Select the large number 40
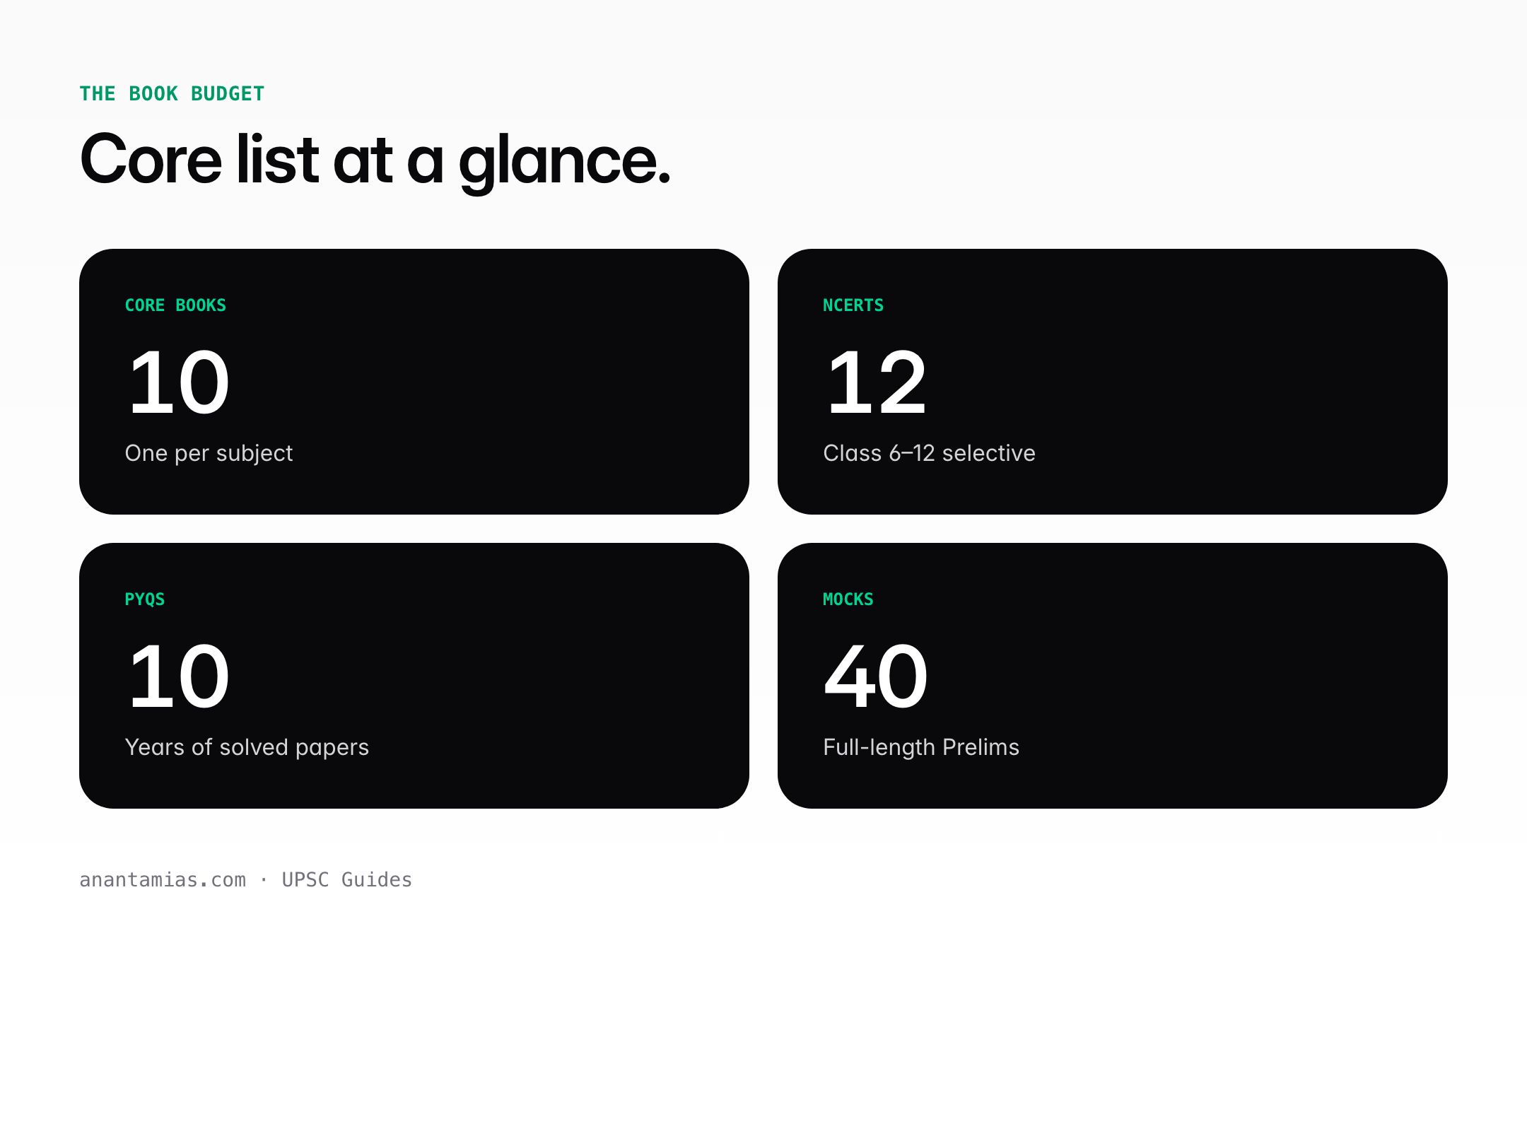1527x1131 pixels. pyautogui.click(x=876, y=676)
